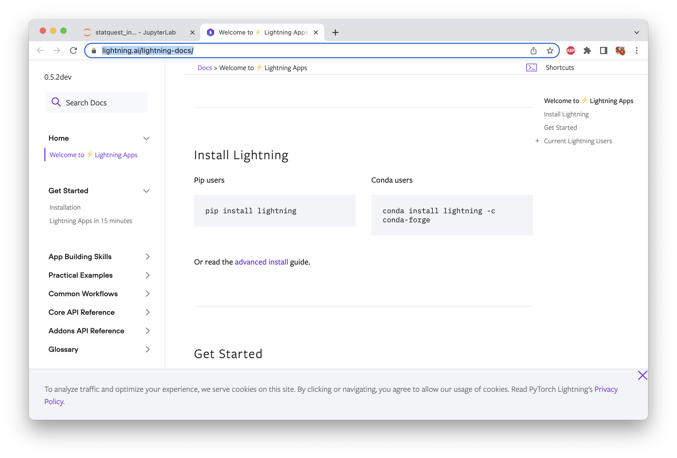
Task: Open Core API Reference section
Action: 82,312
